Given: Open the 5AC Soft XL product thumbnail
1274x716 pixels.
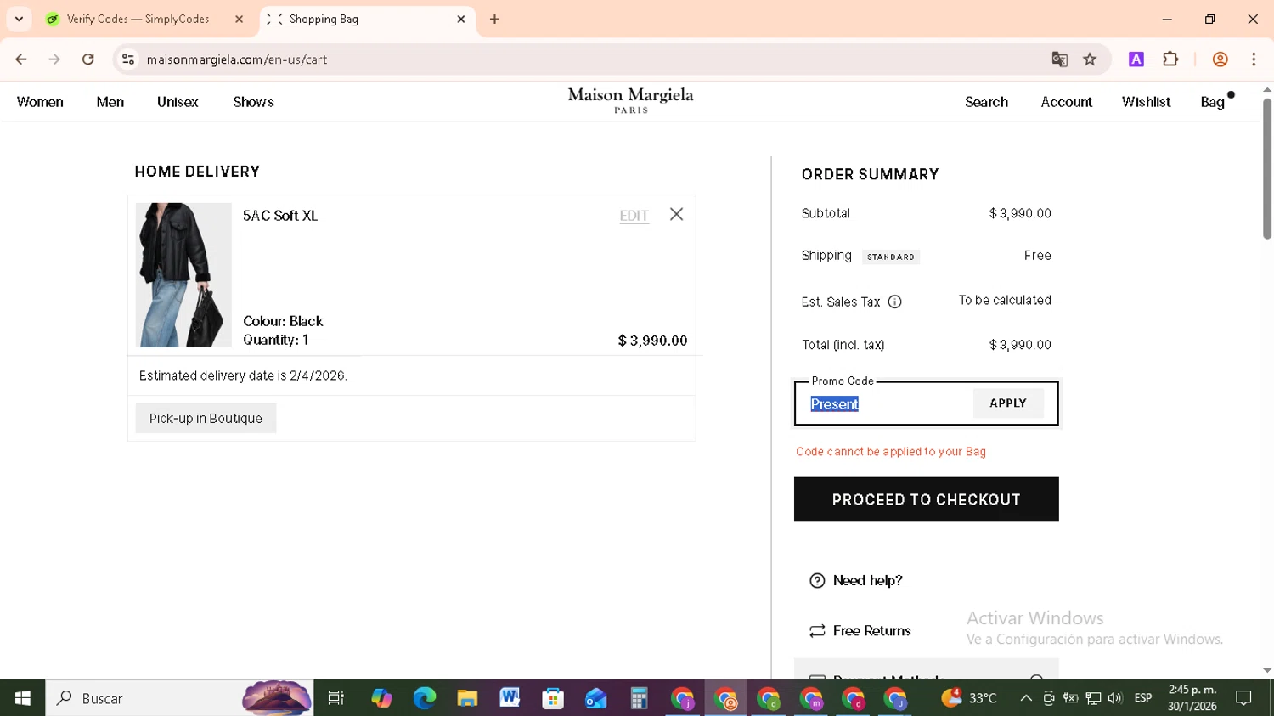Looking at the screenshot, I should point(183,275).
